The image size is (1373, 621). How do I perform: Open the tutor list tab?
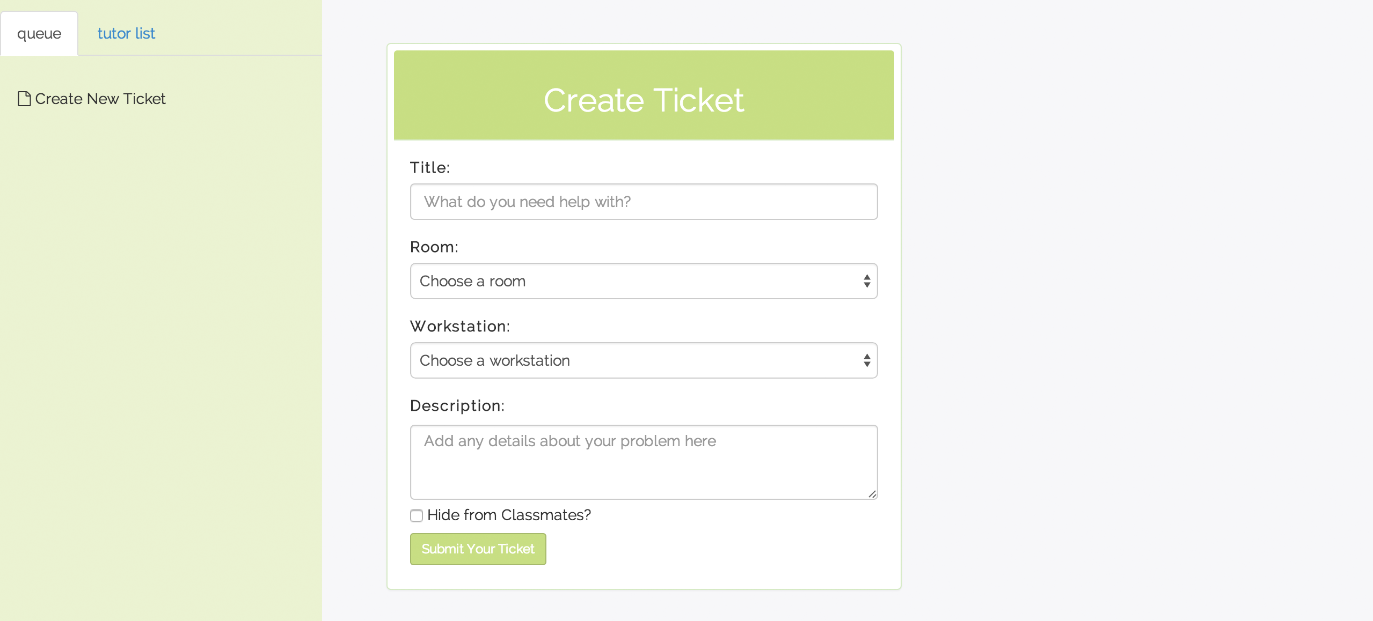pos(126,33)
